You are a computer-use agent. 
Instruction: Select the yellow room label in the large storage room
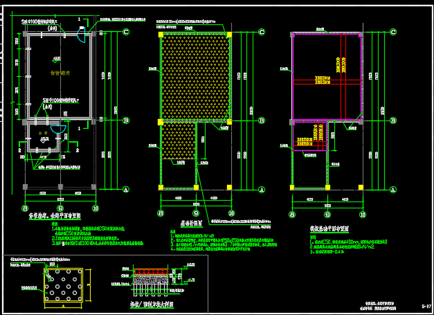pos(60,73)
